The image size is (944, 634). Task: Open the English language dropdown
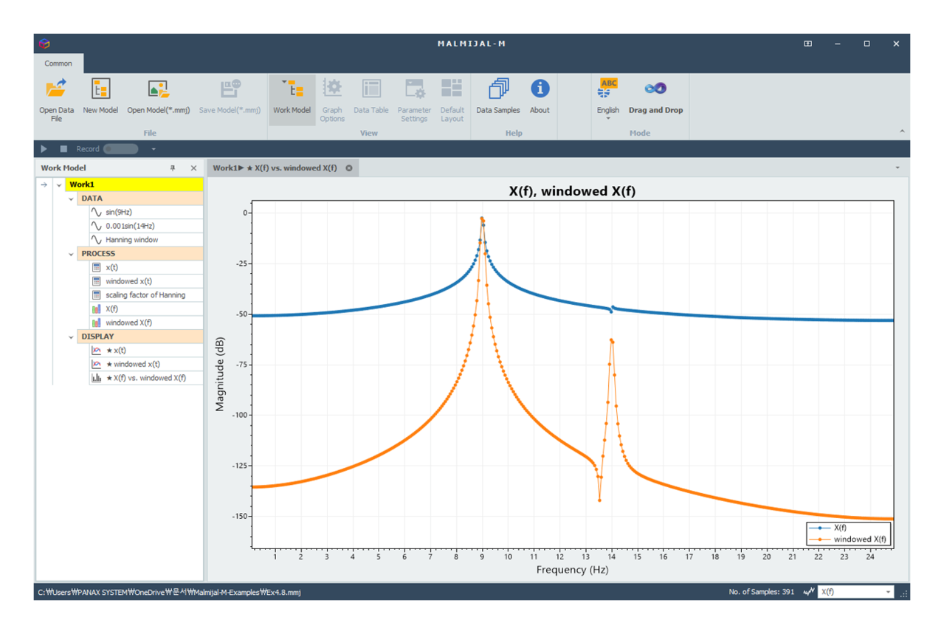[608, 117]
